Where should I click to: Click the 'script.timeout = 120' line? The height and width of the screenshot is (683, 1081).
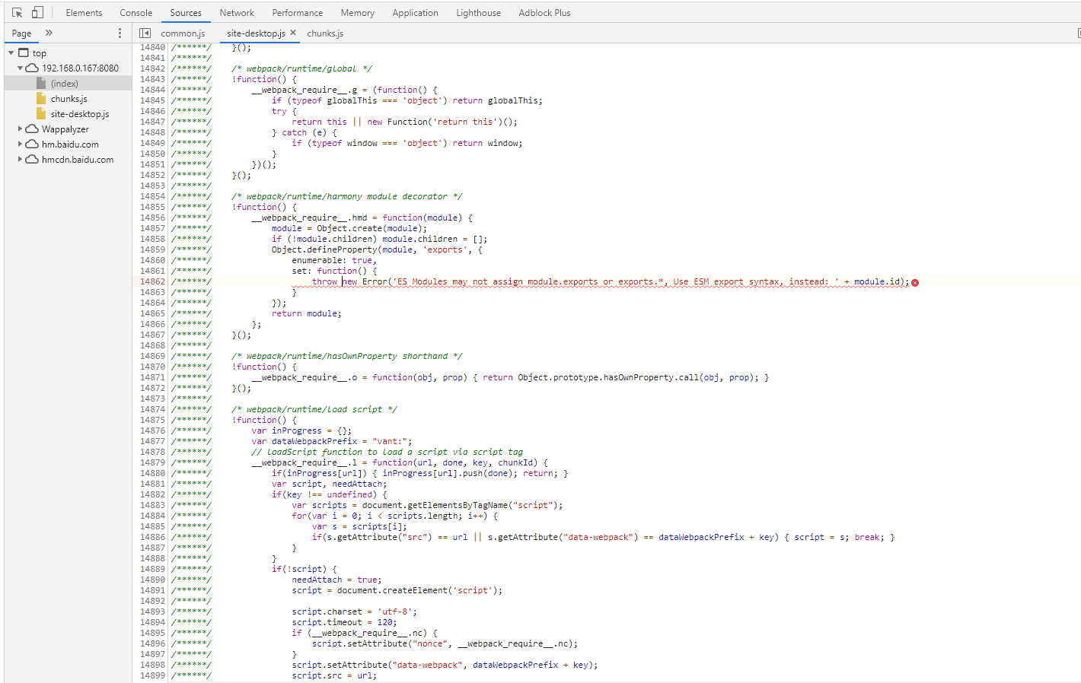coord(344,622)
